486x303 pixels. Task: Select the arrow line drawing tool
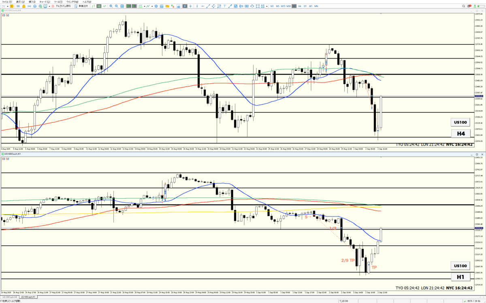pos(230,6)
